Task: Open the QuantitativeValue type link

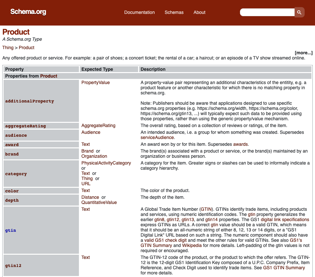Action: point(99,202)
